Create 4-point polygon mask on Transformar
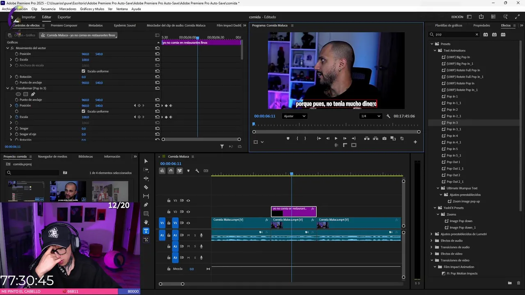 [25, 94]
